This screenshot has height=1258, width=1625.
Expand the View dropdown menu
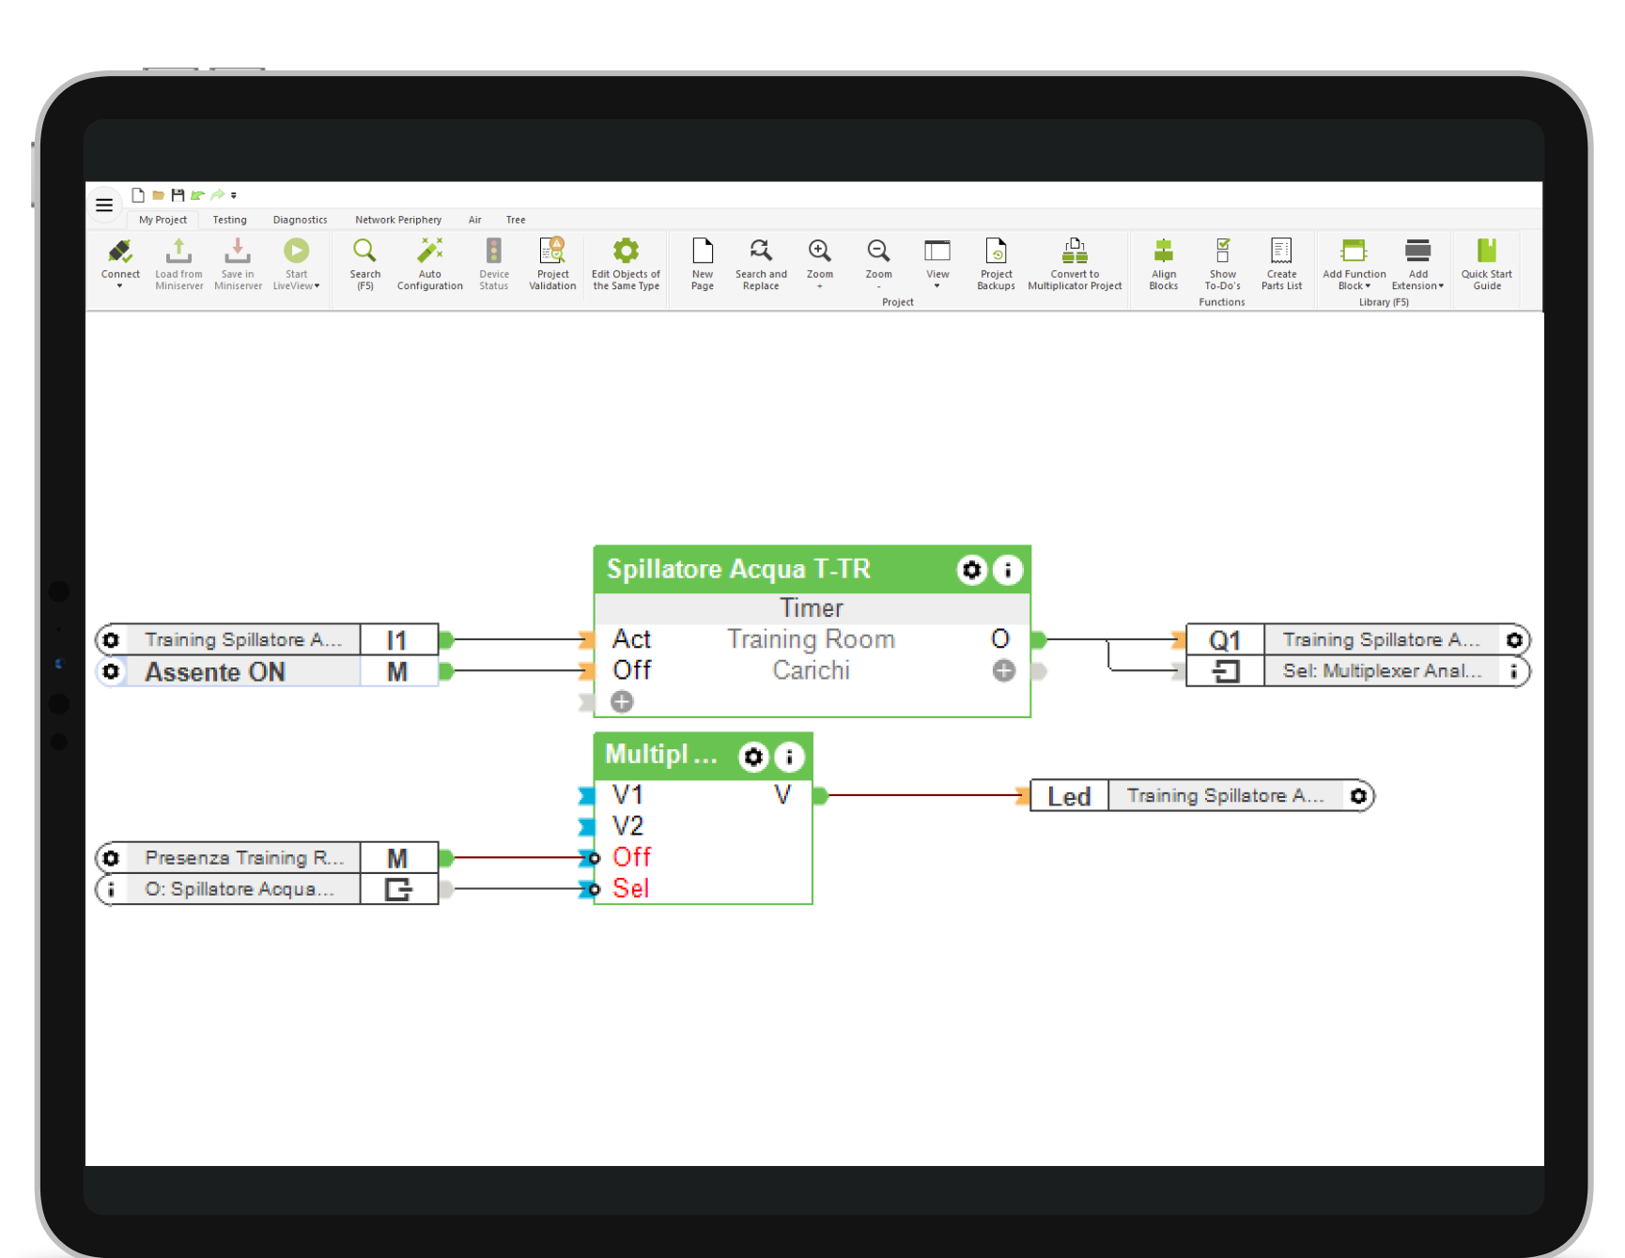coord(937,285)
